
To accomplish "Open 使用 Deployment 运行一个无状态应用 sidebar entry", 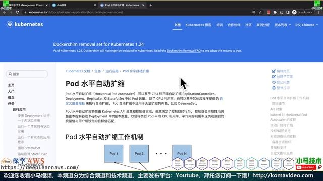I will (34, 118).
